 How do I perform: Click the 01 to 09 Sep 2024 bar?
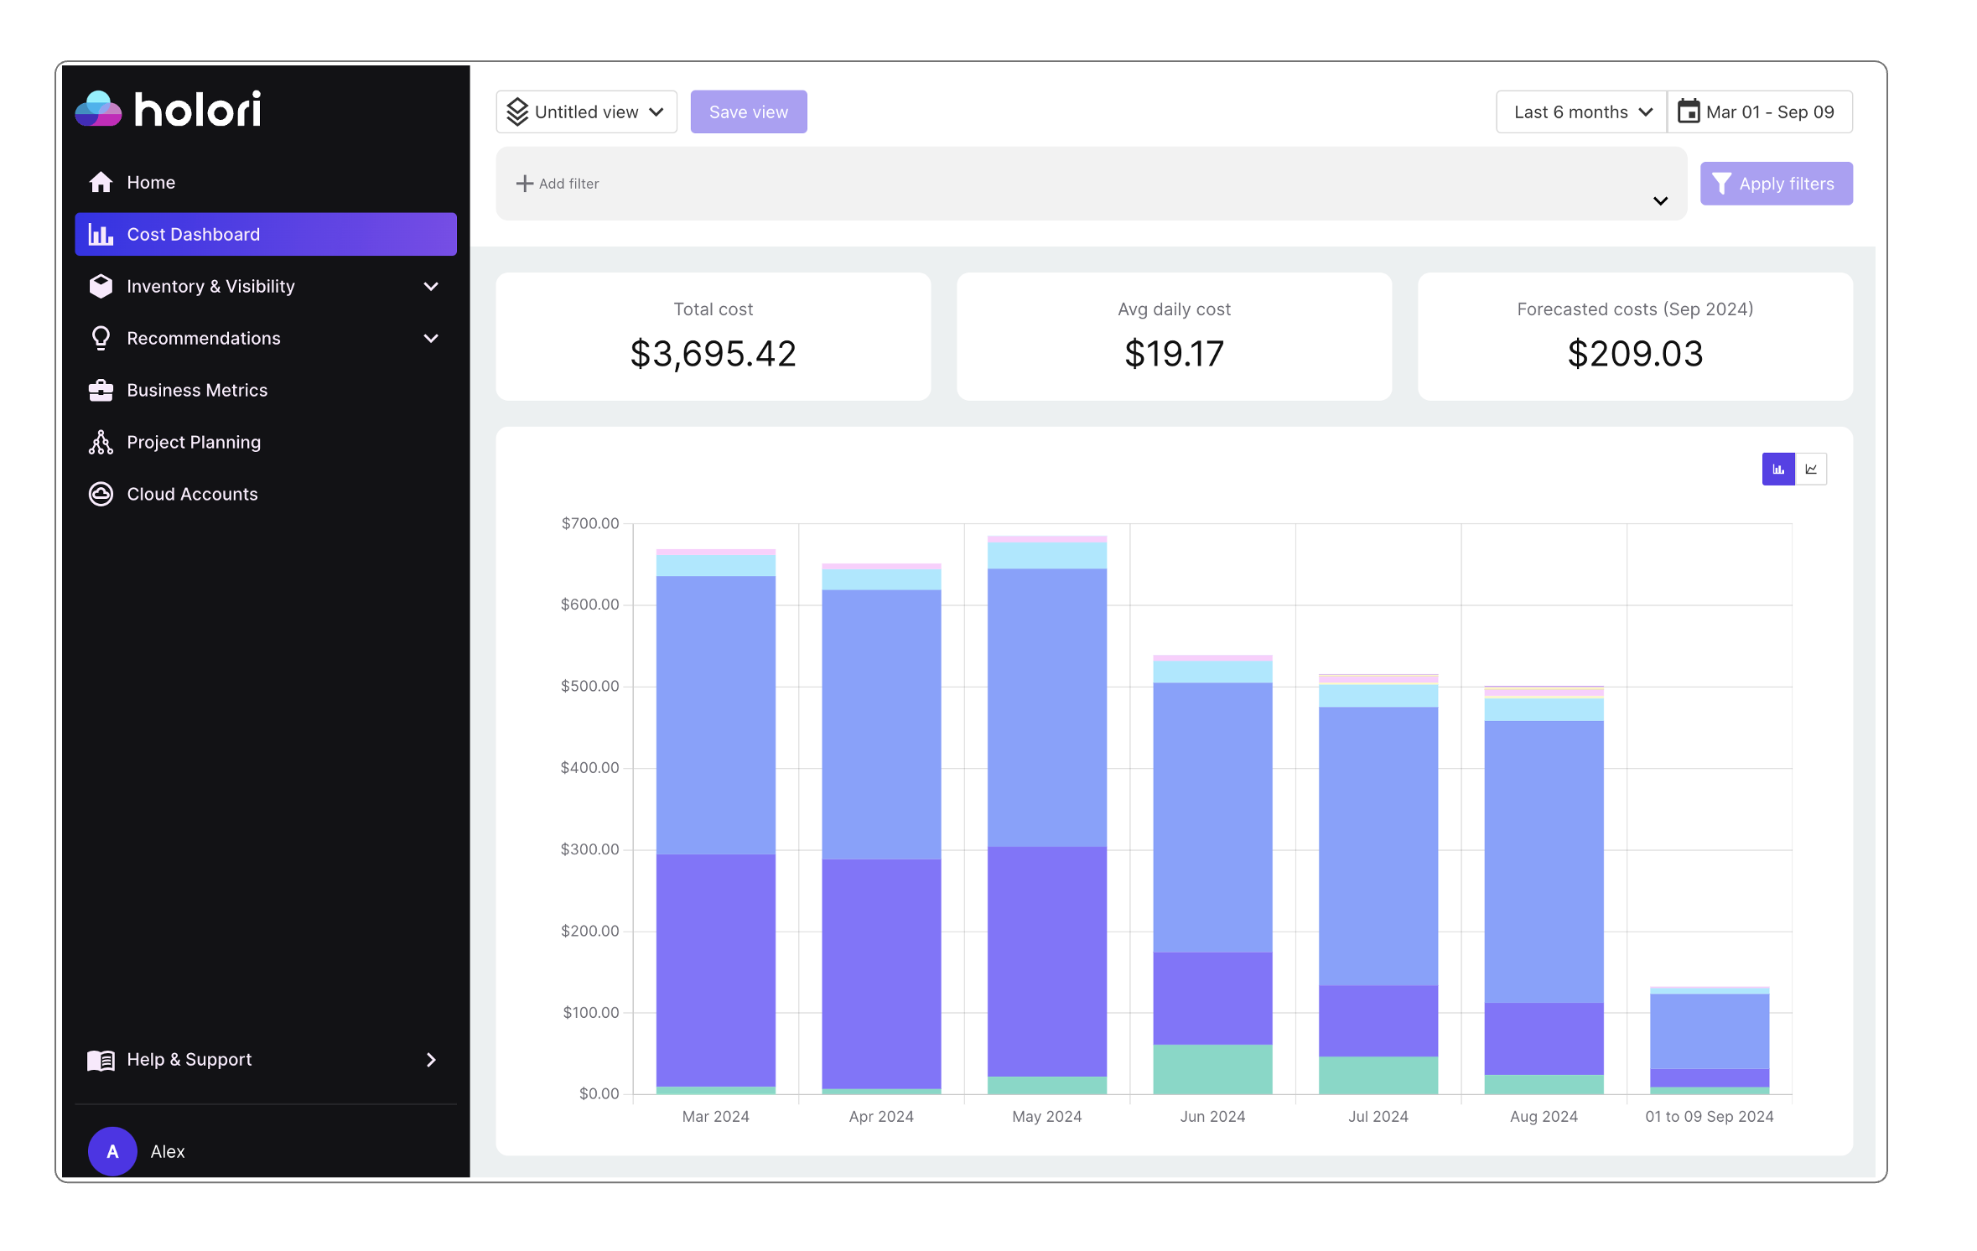(x=1710, y=1041)
